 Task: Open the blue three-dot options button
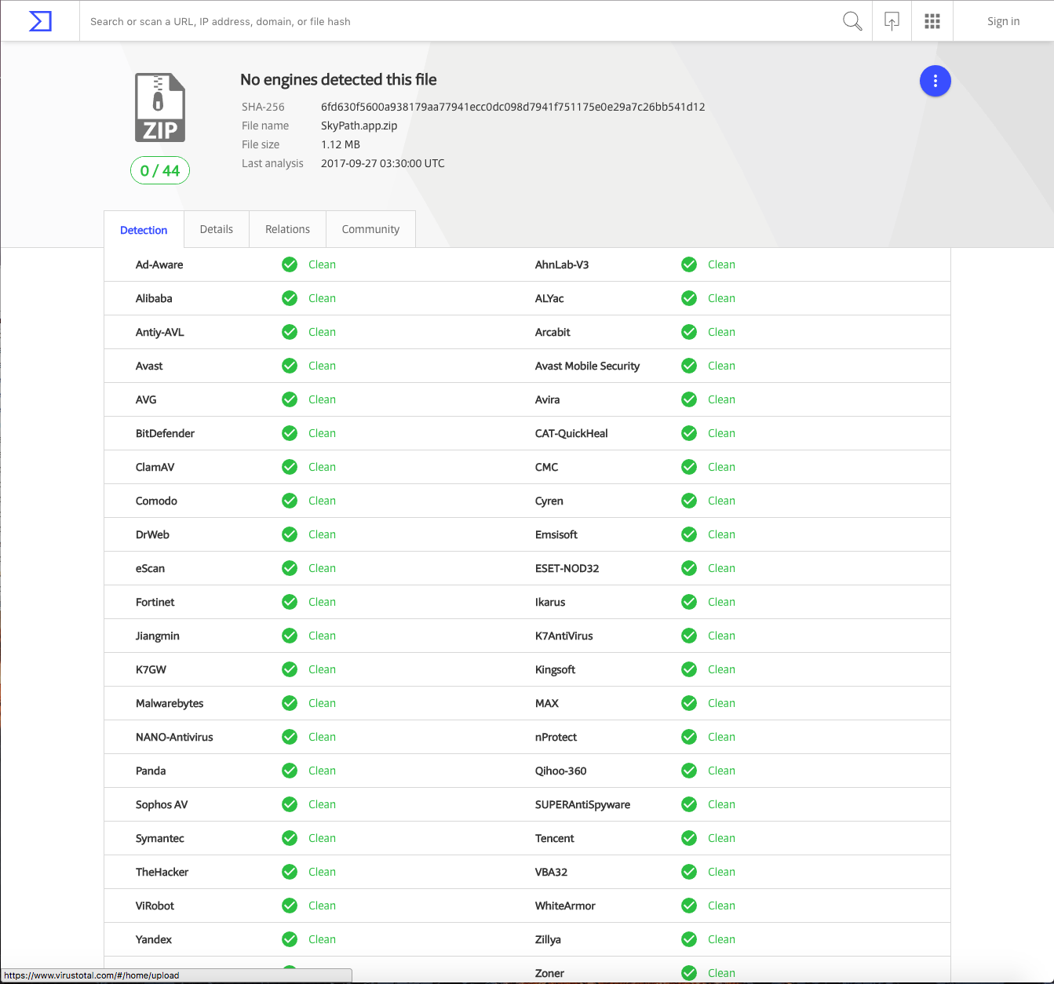(x=935, y=81)
